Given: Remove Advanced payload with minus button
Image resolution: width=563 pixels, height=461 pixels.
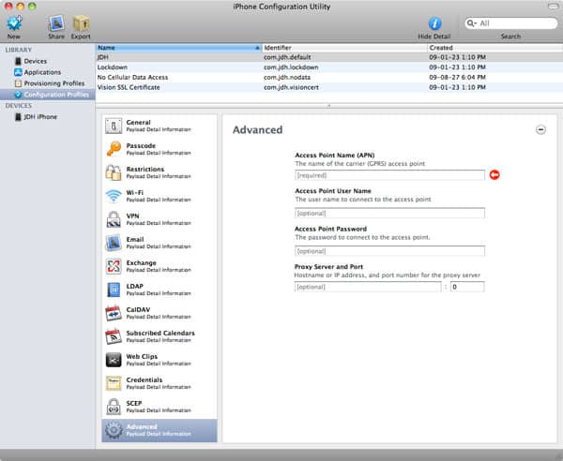Looking at the screenshot, I should [540, 129].
